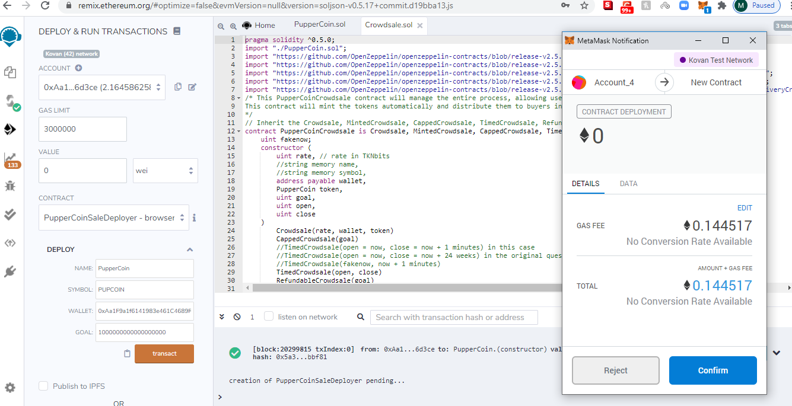792x406 pixels.
Task: Toggle terminal with the double chevron icon
Action: tap(222, 317)
